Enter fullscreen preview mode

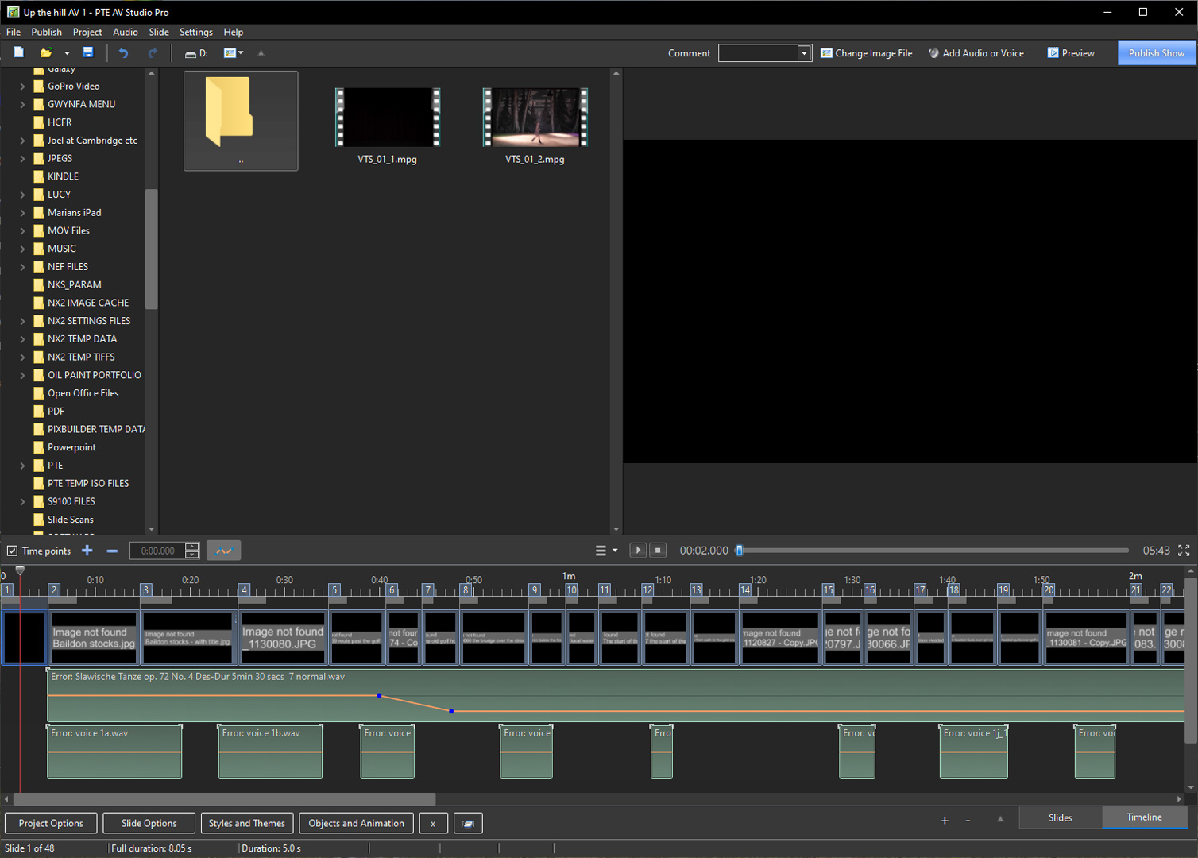point(1184,551)
